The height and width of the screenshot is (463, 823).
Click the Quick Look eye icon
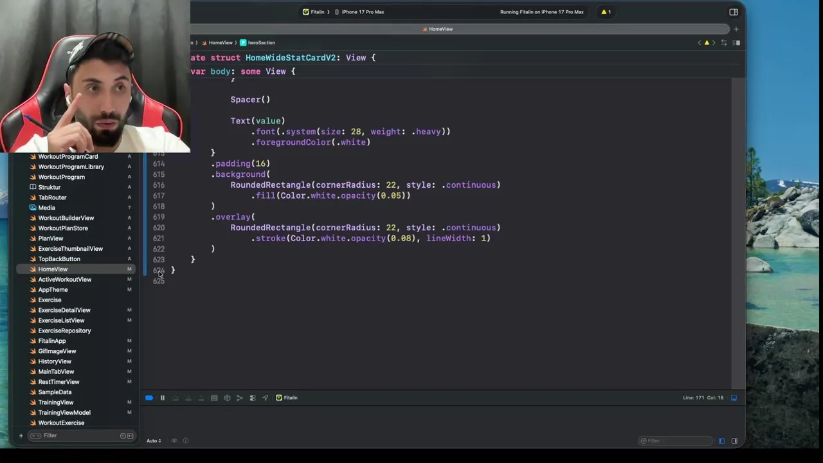point(174,440)
